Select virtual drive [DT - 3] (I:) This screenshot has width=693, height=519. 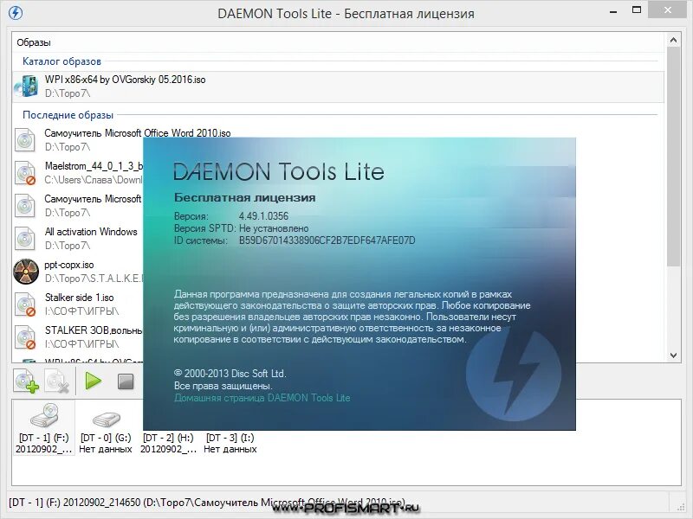pos(230,443)
